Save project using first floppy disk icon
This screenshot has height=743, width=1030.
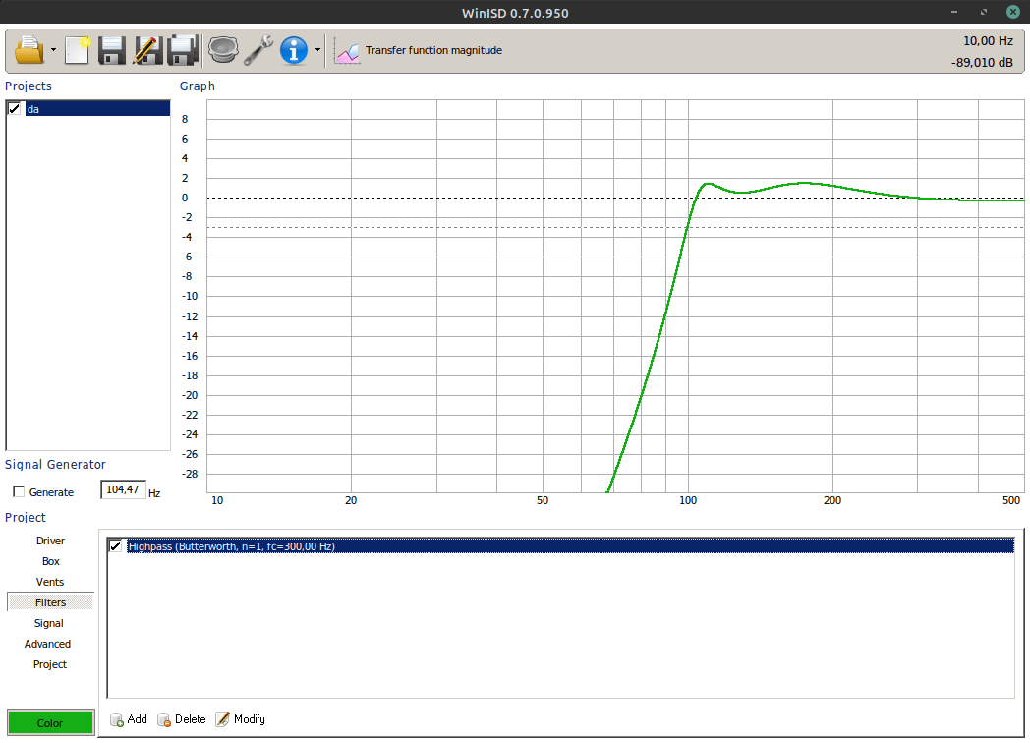(x=112, y=50)
